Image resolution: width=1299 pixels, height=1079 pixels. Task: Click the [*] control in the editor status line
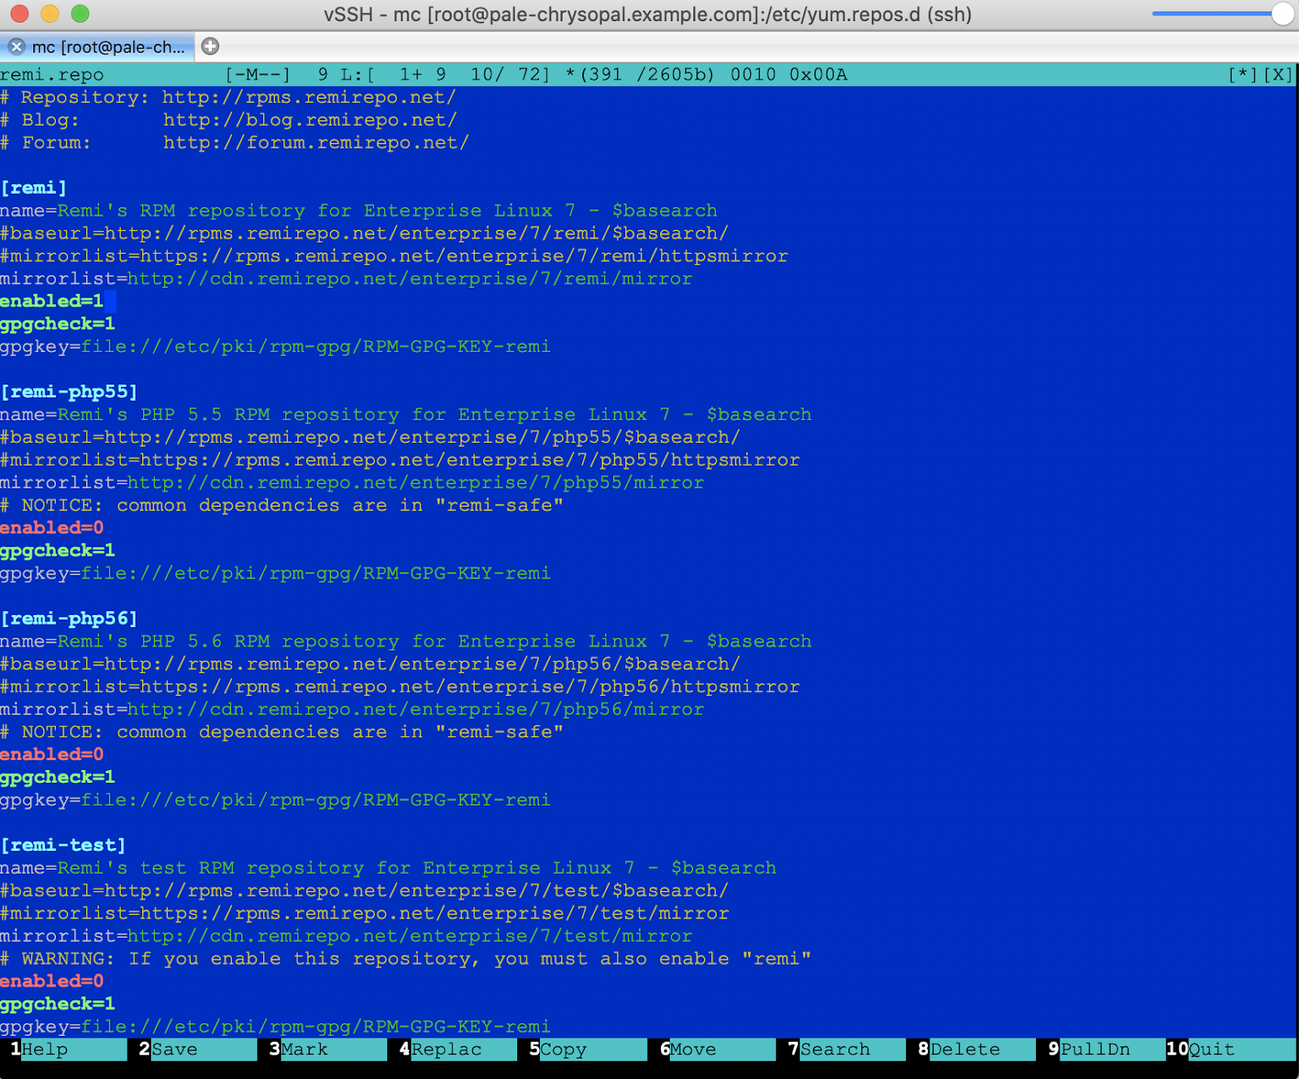(1243, 75)
